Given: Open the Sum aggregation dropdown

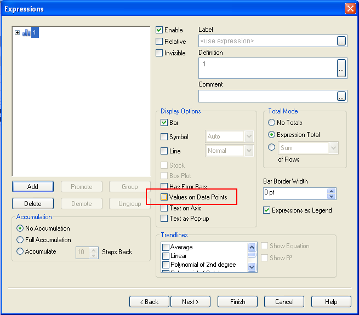Looking at the screenshot, I should (x=333, y=148).
